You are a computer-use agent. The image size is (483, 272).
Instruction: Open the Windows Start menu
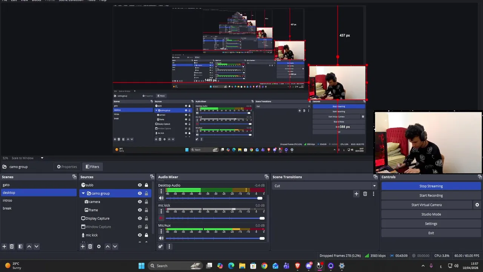tap(142, 266)
